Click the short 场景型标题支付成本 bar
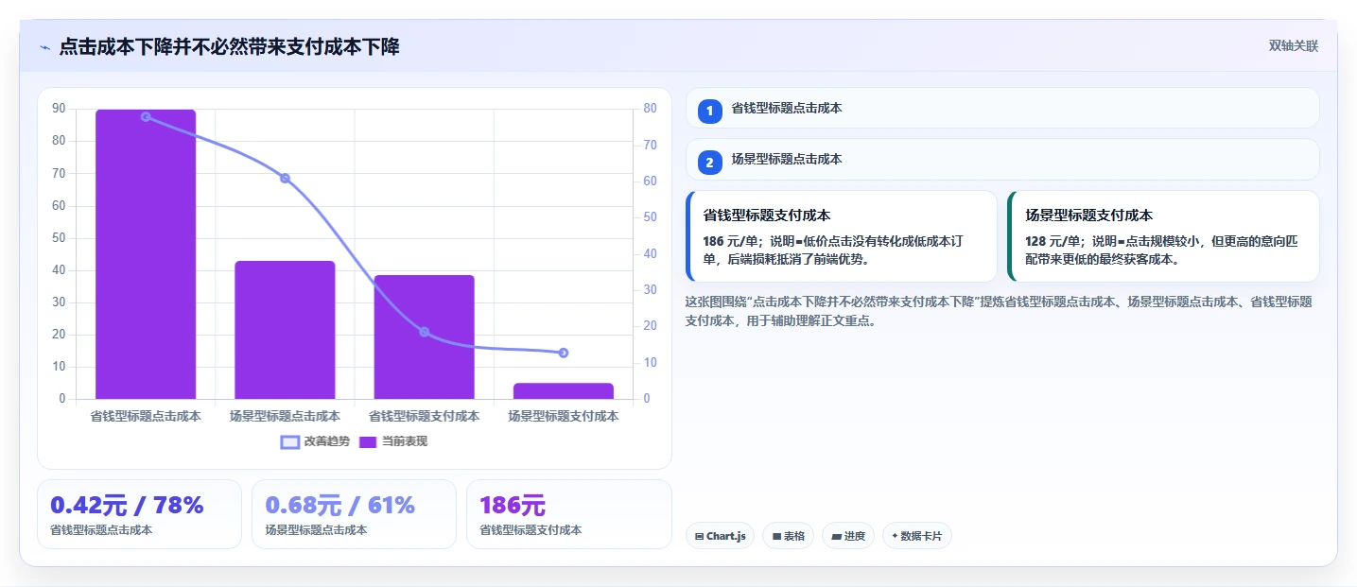This screenshot has height=587, width=1357. point(563,391)
